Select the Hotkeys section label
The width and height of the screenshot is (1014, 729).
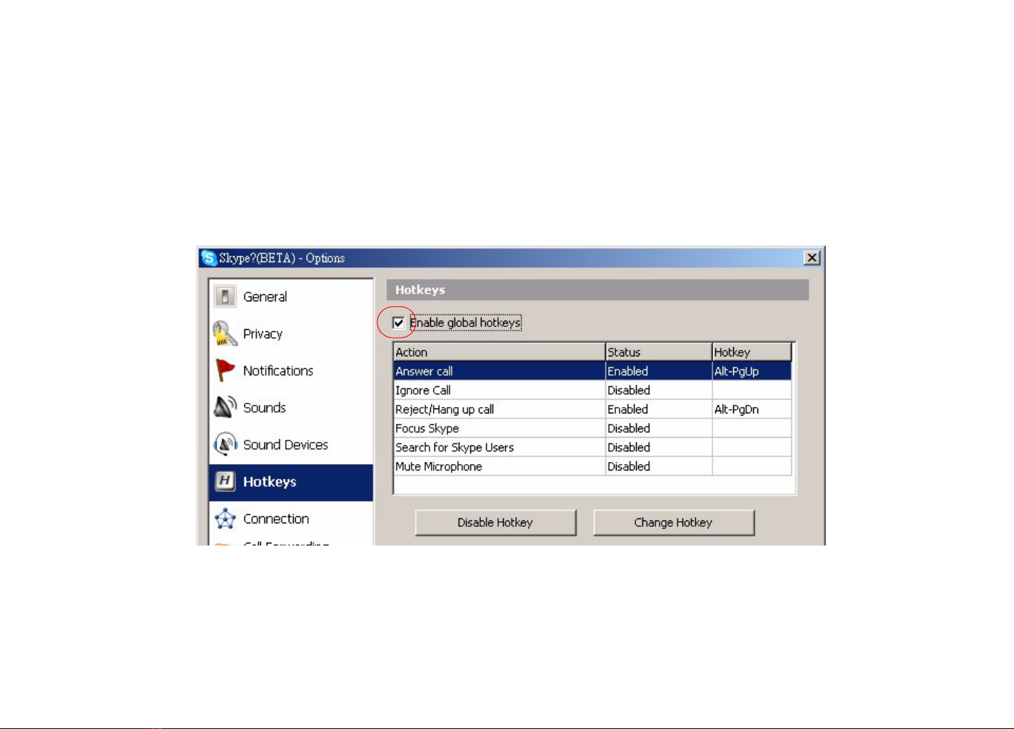pyautogui.click(x=269, y=482)
